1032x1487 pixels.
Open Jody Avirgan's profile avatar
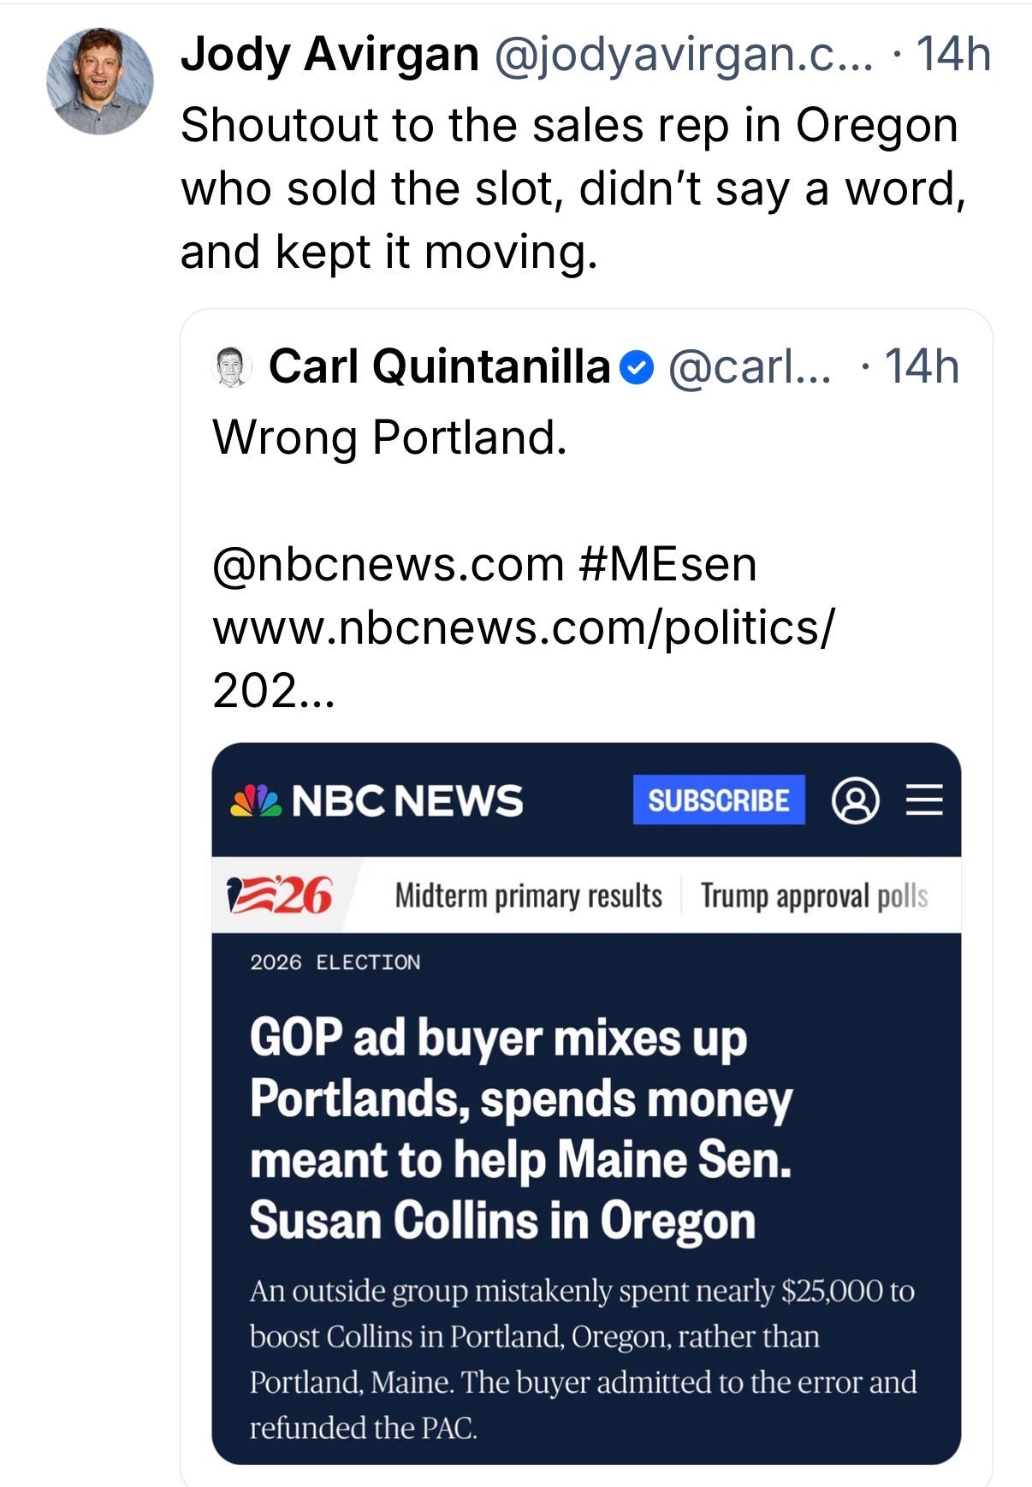click(x=100, y=80)
